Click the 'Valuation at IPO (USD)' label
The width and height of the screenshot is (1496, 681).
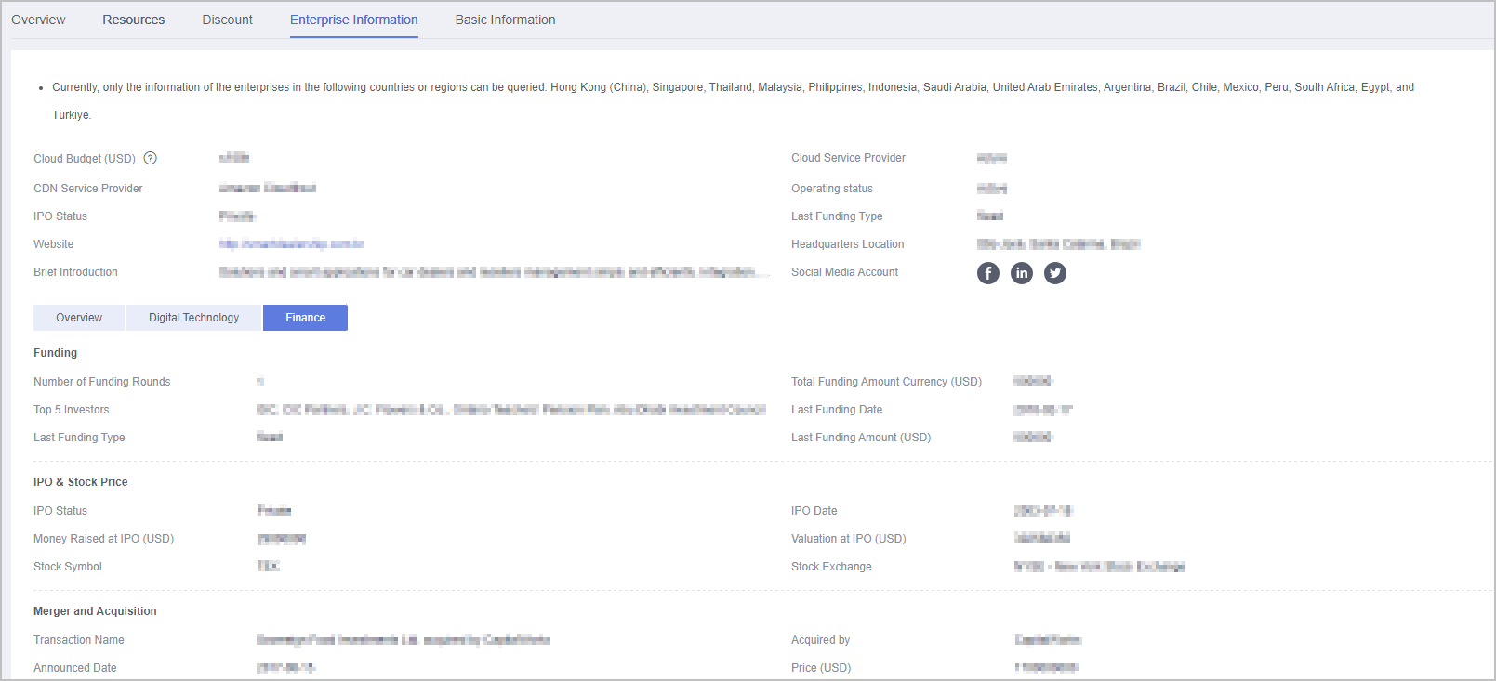pyautogui.click(x=849, y=539)
